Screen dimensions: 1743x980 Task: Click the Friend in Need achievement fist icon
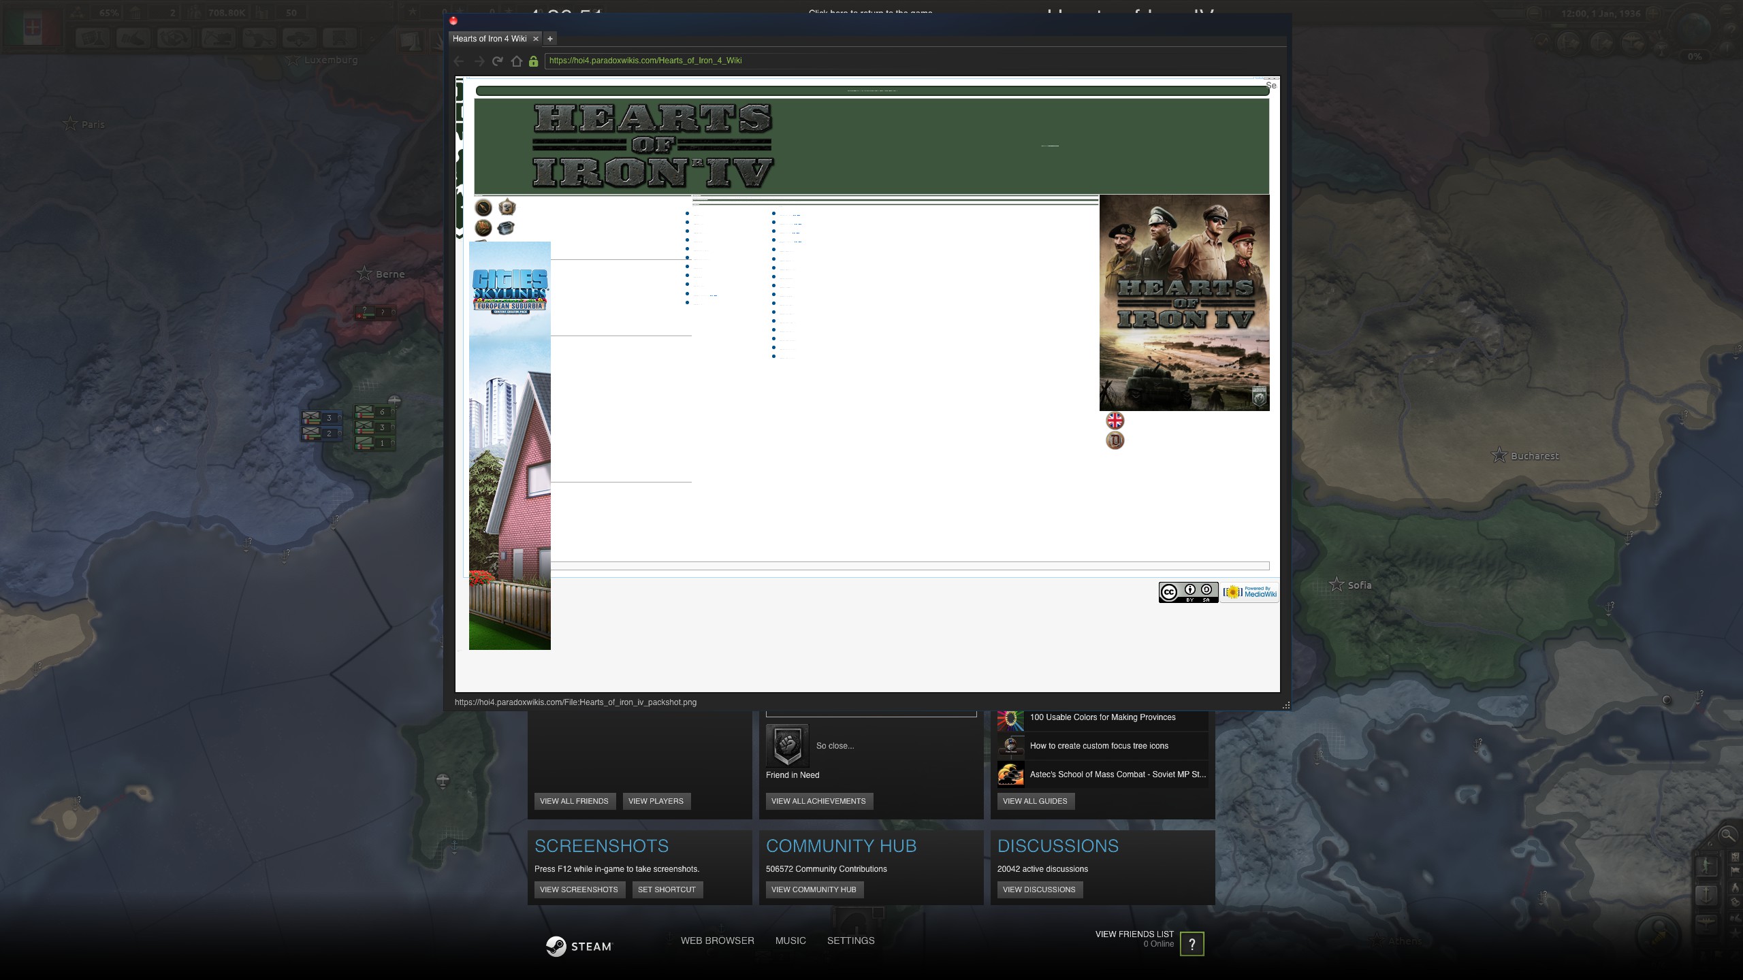[x=788, y=746]
